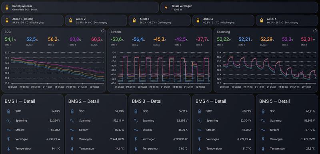This screenshot has width=320, height=154.
Task: Toggle the BMS 2 52,5% SOC legend
Action: coord(32,41)
